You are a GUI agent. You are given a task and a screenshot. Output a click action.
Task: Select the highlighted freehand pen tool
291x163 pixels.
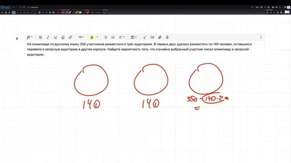(14, 12)
